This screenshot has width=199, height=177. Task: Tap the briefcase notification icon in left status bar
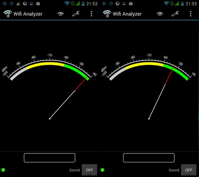(38, 4)
